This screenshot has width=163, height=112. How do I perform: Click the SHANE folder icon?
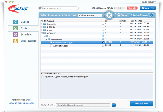[x=45, y=30]
